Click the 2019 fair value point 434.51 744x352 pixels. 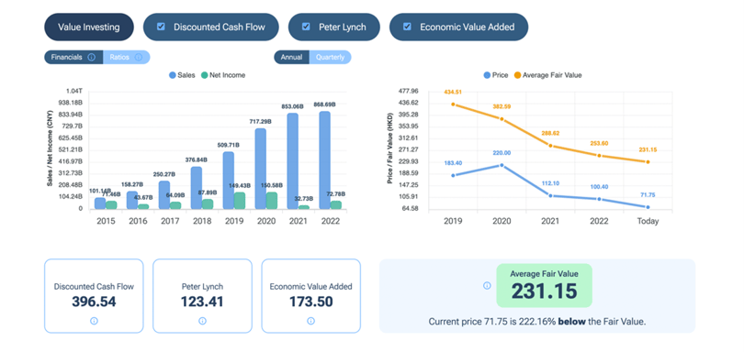point(453,104)
